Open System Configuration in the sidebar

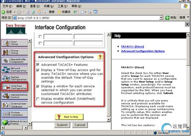coord(15,78)
